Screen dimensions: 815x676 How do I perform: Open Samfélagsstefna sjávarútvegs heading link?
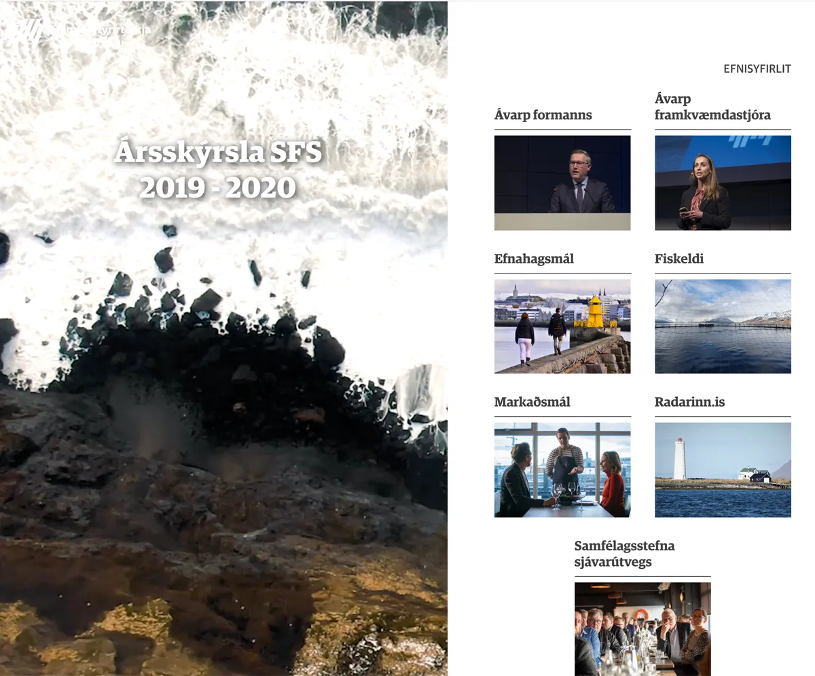point(625,554)
